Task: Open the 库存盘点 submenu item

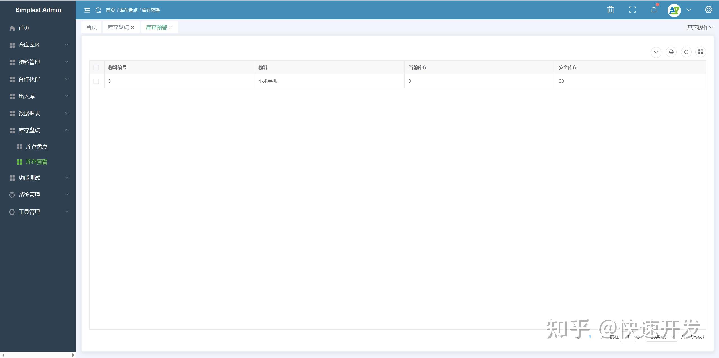Action: click(38, 147)
